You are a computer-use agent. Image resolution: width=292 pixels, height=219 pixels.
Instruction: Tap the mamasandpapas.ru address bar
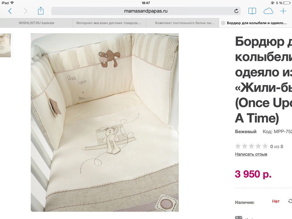146,11
